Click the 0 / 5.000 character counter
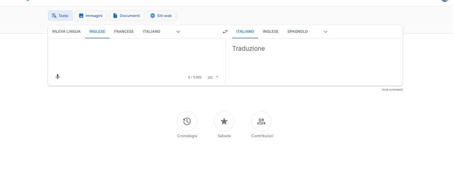Screen dimensions: 453x181 point(195,77)
